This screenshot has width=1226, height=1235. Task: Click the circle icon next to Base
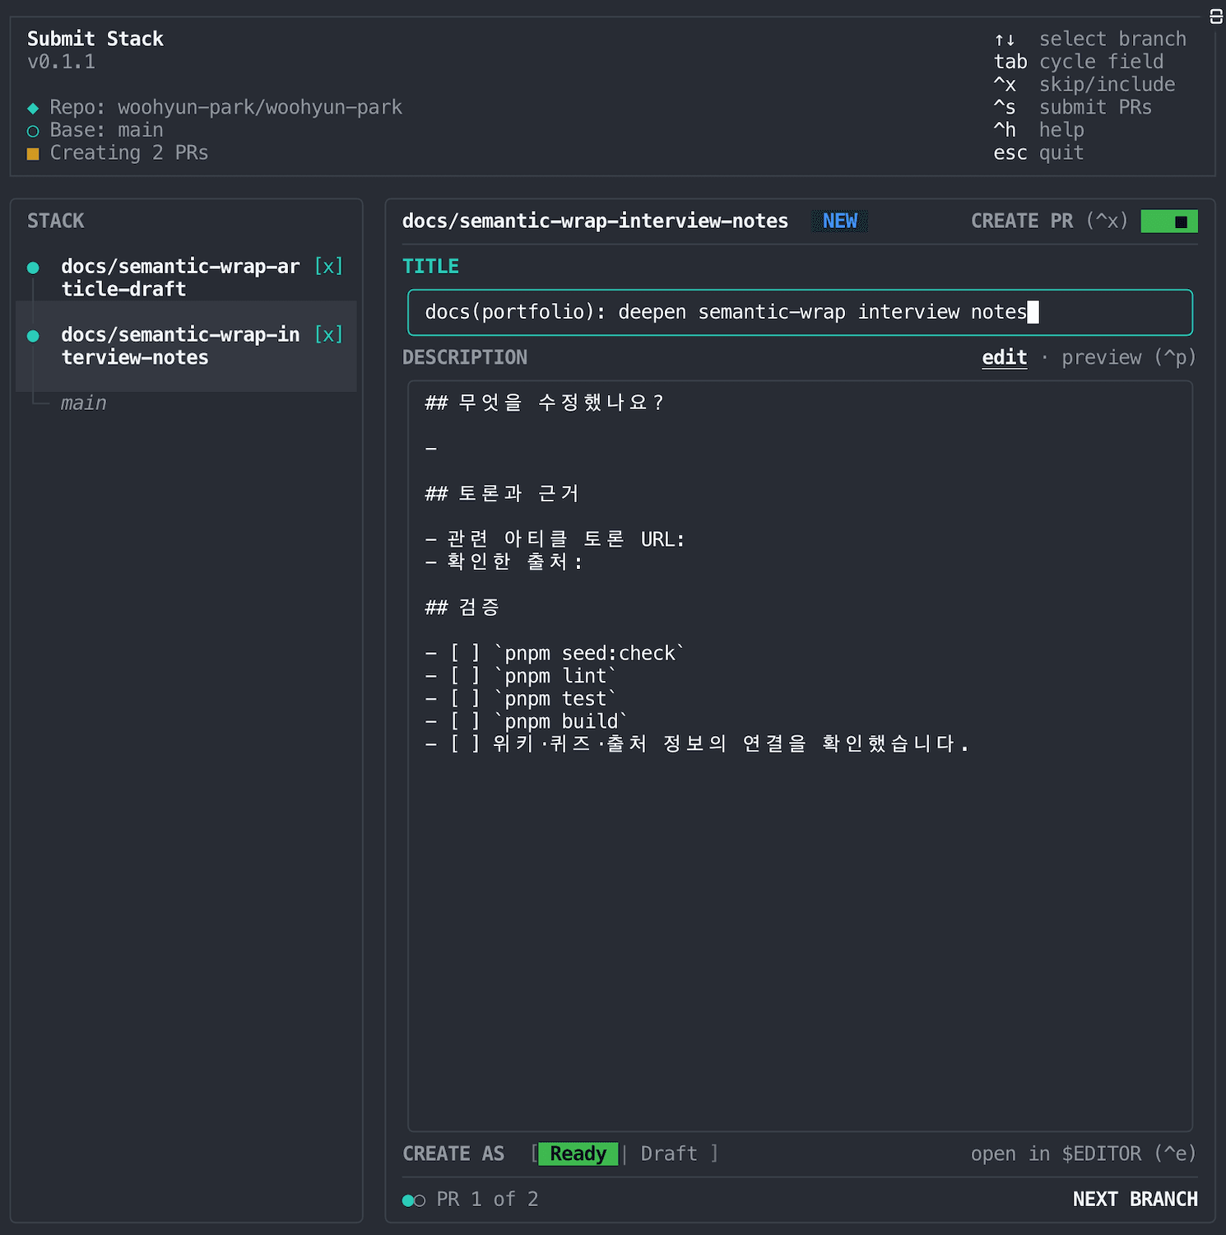click(x=33, y=131)
